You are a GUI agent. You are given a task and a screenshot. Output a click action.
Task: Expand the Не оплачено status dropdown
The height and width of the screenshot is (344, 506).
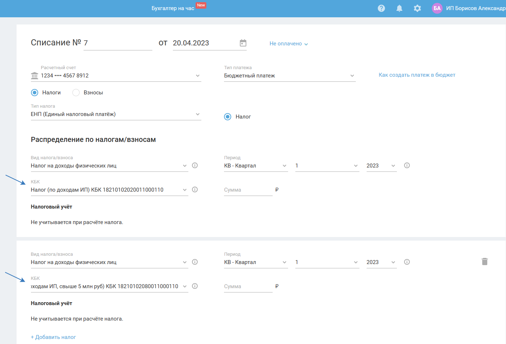(x=288, y=44)
